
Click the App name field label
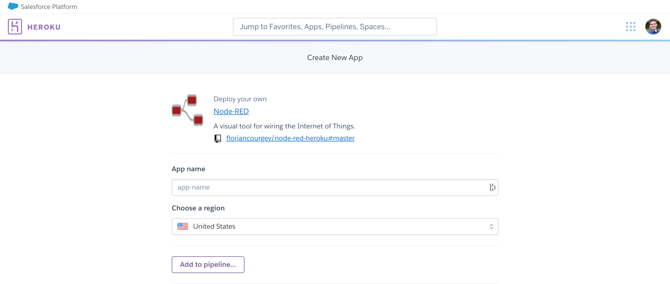click(188, 169)
